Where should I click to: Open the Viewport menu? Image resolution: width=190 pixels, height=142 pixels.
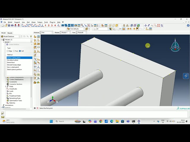[17, 22]
